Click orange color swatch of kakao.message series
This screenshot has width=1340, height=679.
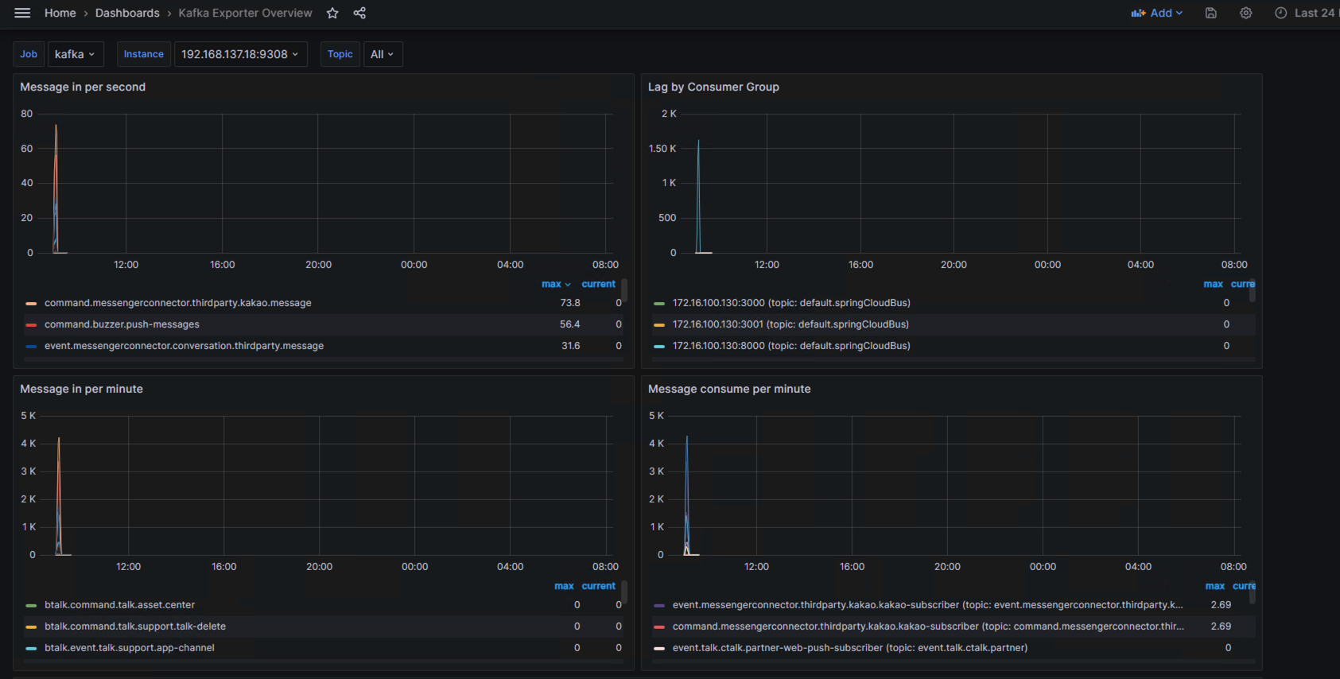pyautogui.click(x=31, y=303)
